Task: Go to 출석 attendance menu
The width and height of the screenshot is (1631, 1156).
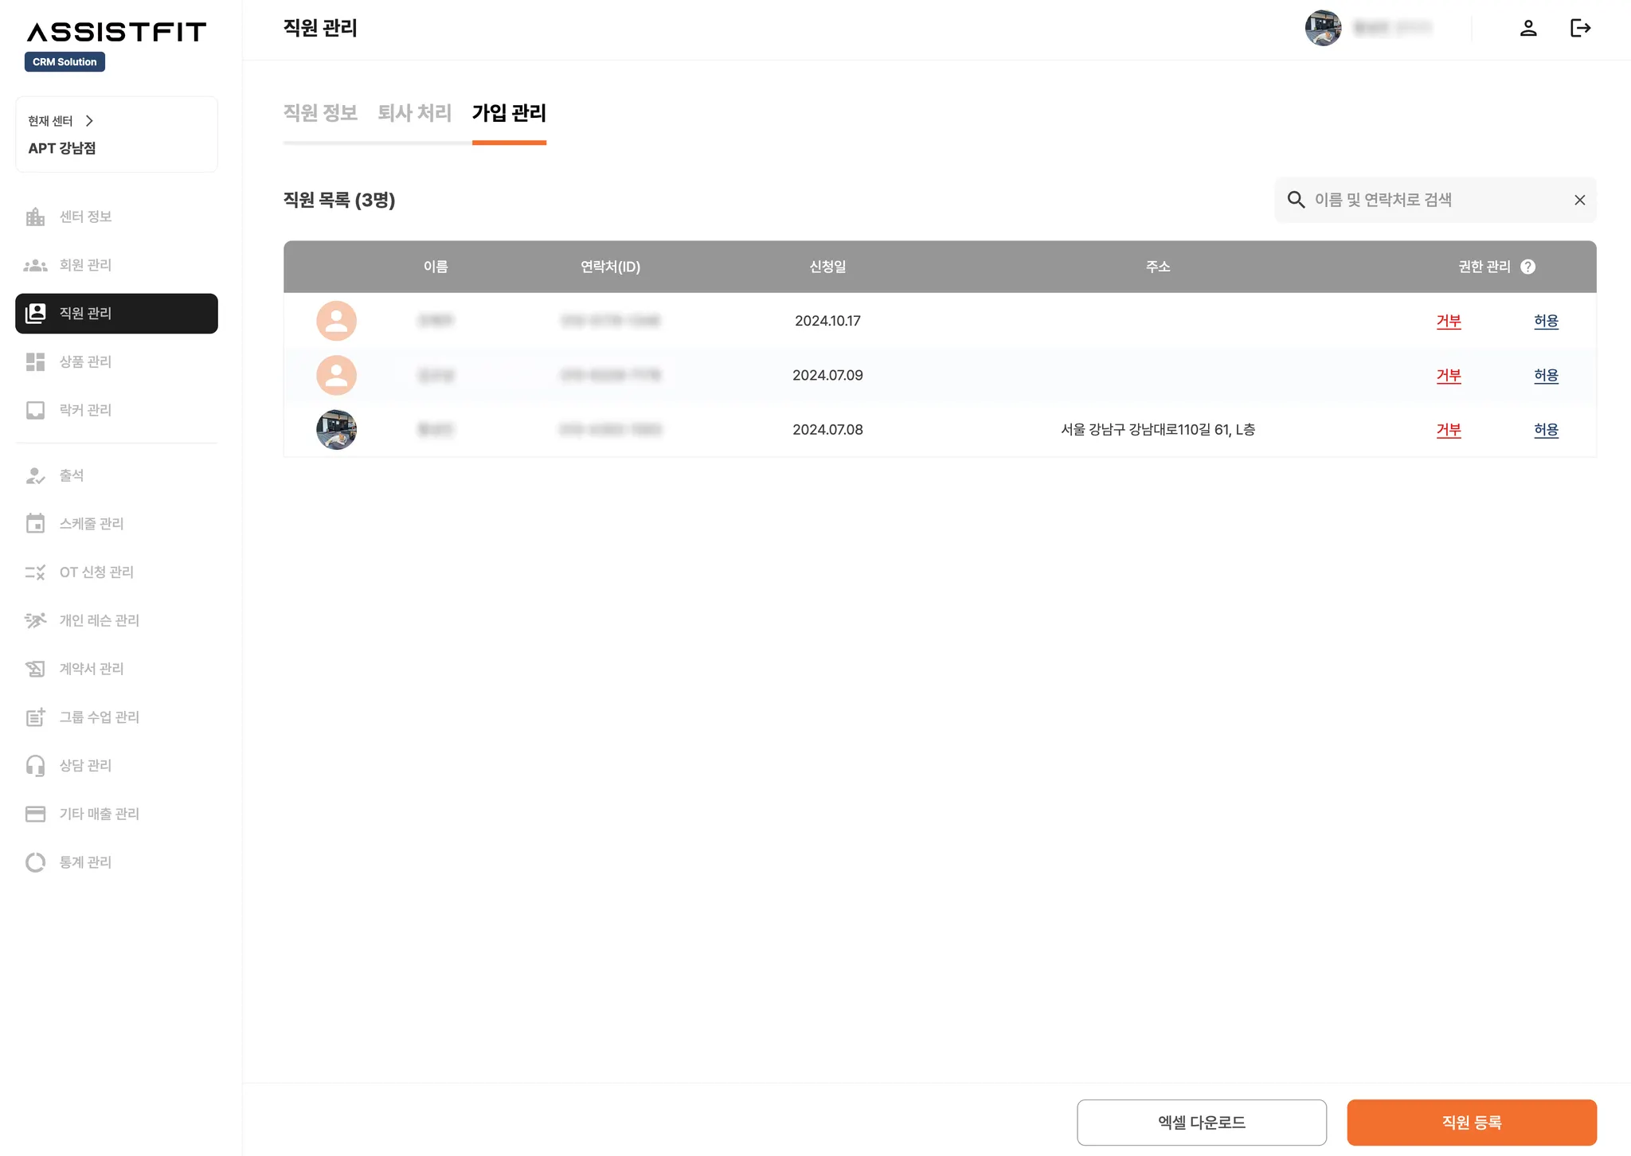Action: [x=72, y=475]
